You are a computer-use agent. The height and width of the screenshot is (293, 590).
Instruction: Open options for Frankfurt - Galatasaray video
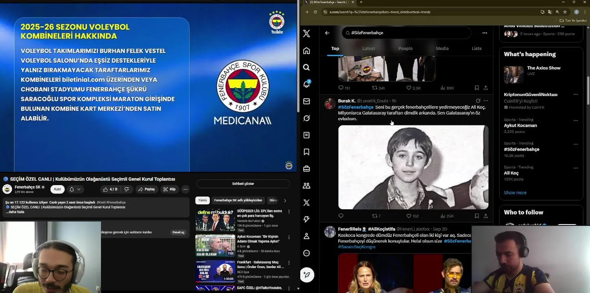(x=289, y=263)
